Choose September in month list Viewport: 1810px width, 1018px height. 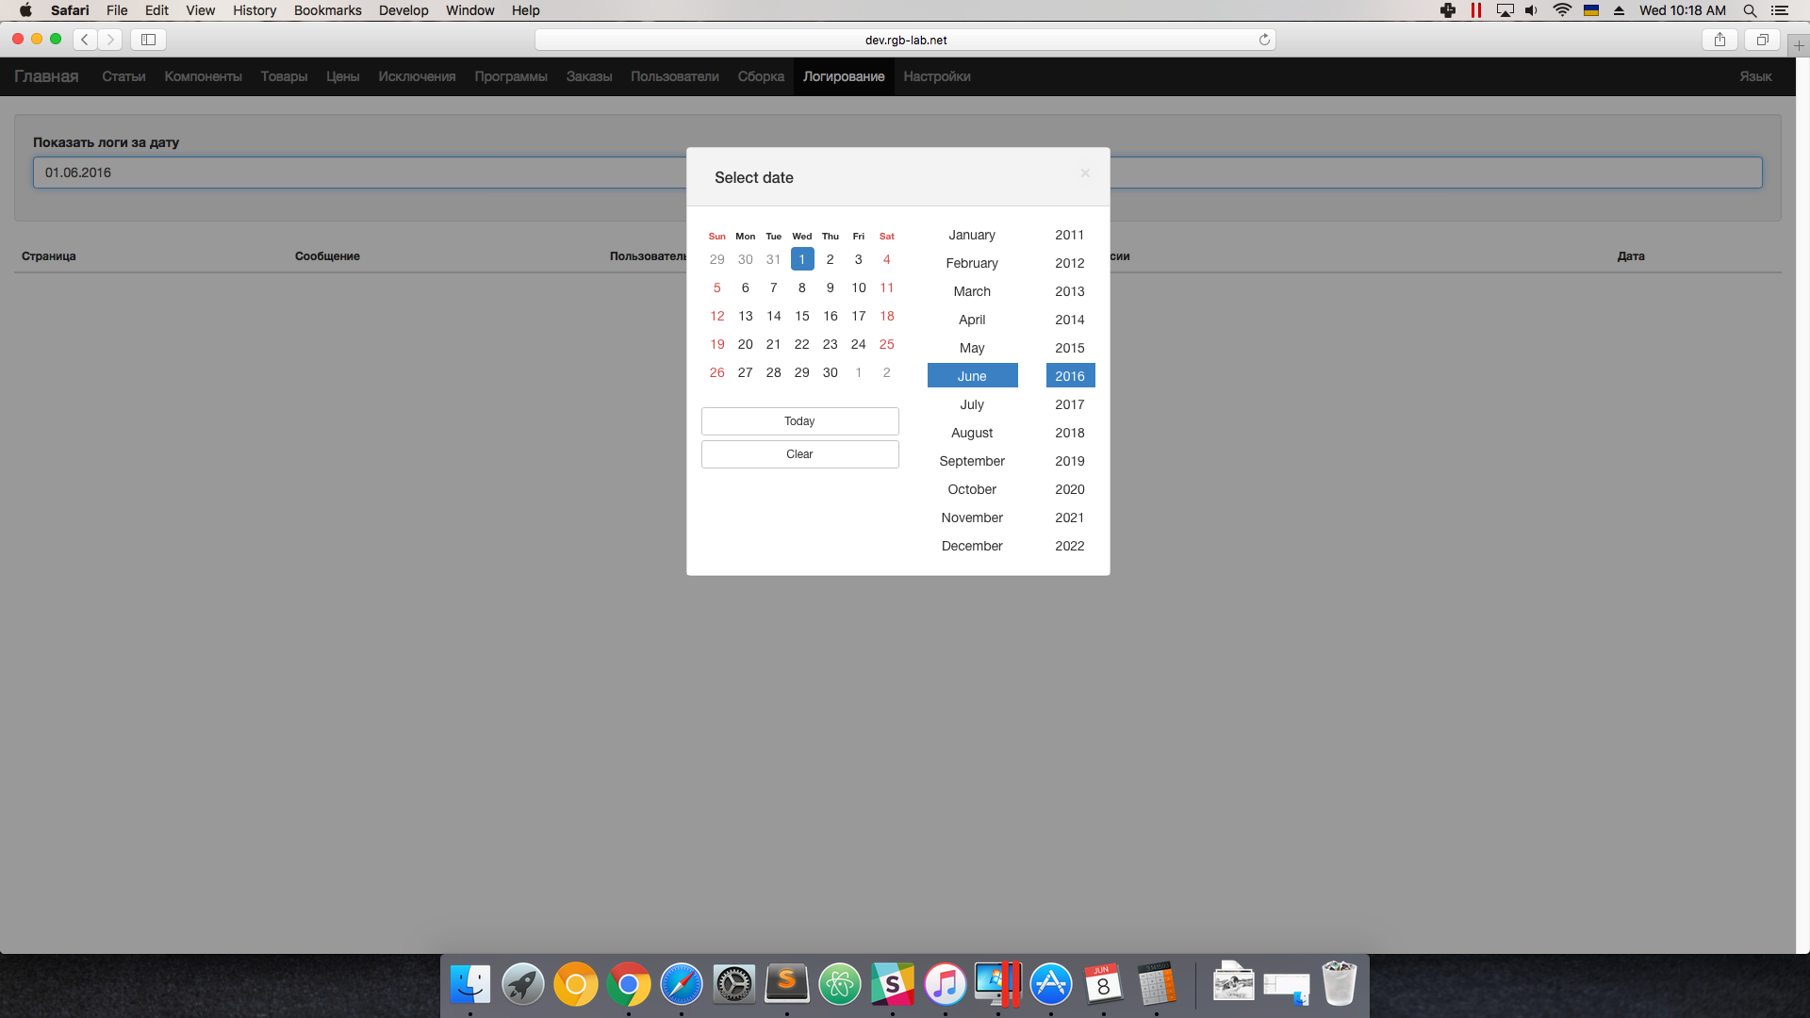(972, 461)
